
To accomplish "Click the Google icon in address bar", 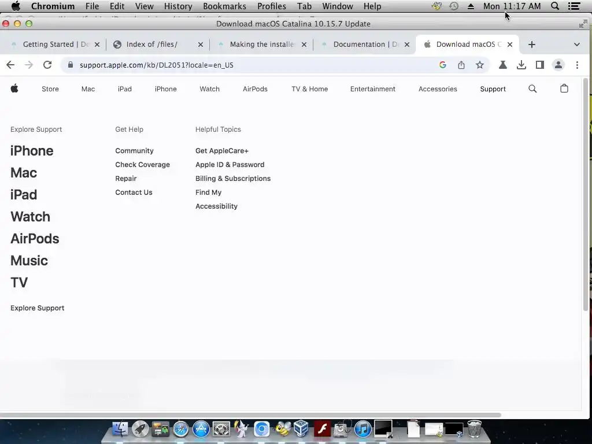I will click(x=443, y=65).
